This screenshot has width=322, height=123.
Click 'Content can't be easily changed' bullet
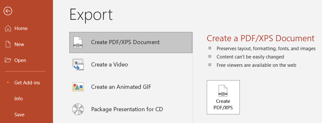tap(250, 57)
